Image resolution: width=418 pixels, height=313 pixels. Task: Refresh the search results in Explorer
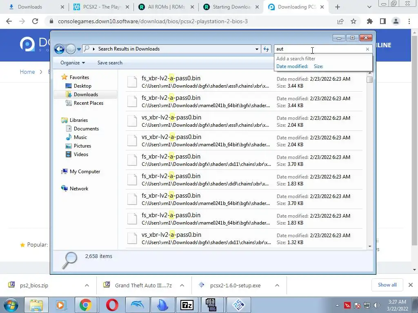(266, 49)
